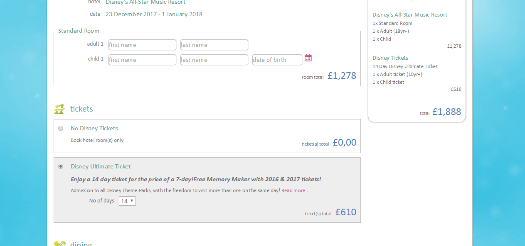525x246 pixels.
Task: Click the £1,888 total in the summary
Action: click(446, 112)
